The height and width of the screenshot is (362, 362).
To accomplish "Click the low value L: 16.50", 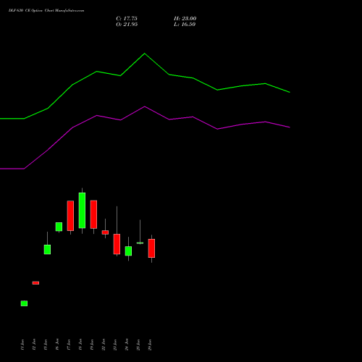I will (185, 25).
